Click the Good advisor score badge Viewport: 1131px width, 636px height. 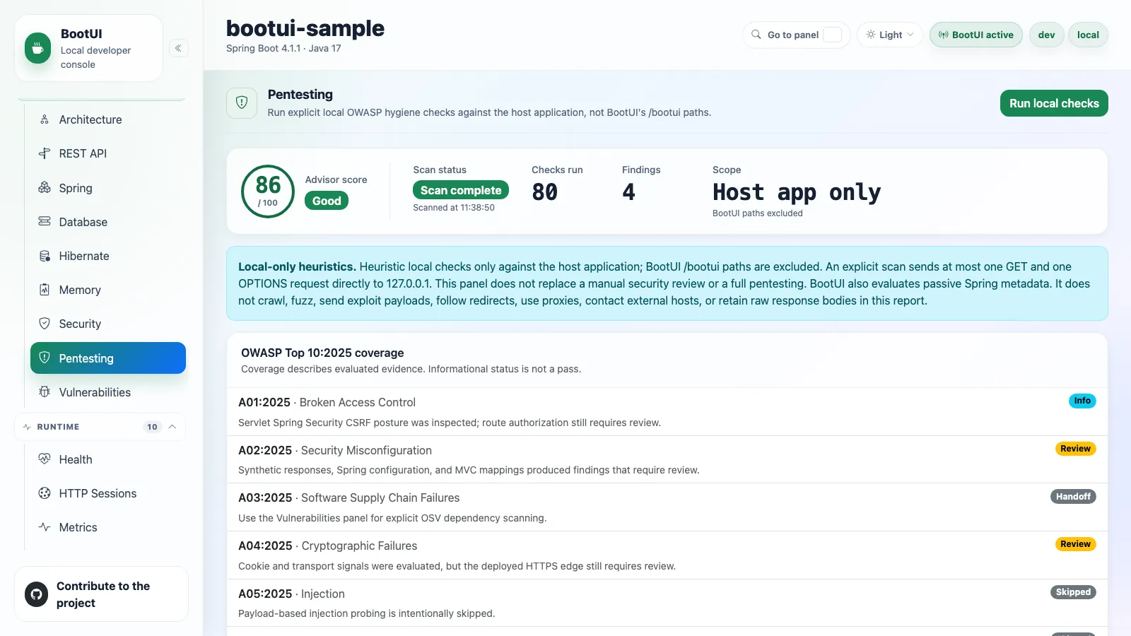(x=327, y=201)
